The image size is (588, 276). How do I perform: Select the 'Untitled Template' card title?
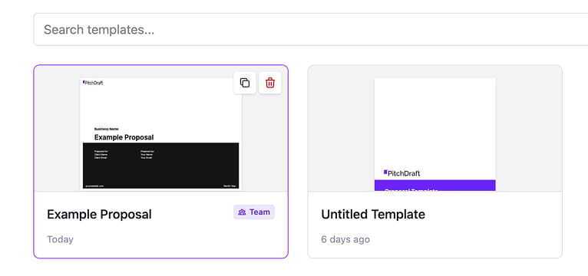(x=373, y=214)
